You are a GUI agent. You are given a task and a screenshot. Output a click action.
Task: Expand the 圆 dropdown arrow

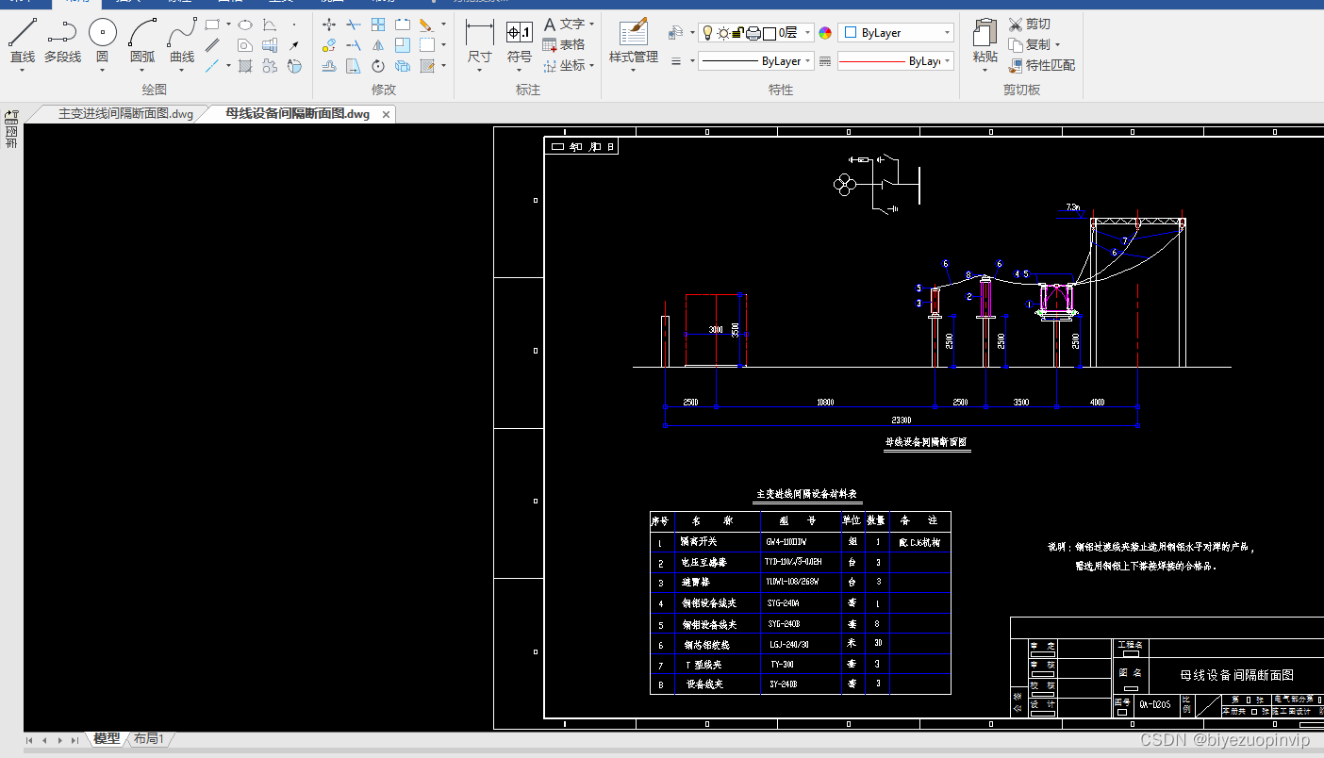[103, 70]
